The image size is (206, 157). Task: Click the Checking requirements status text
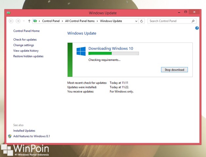click(104, 60)
